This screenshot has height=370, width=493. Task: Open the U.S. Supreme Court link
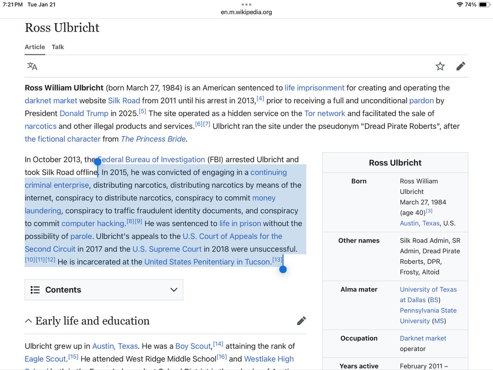click(167, 249)
